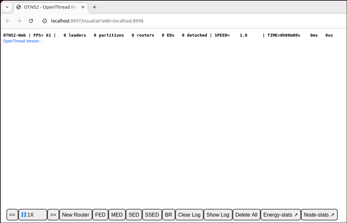Image resolution: width=347 pixels, height=223 pixels.
Task: Spawn an SSED device
Action: [x=152, y=215]
